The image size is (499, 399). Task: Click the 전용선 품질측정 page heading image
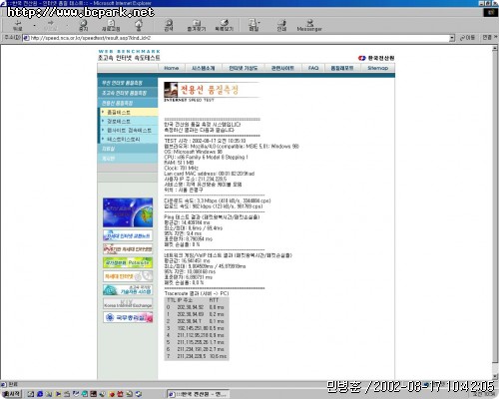click(213, 92)
